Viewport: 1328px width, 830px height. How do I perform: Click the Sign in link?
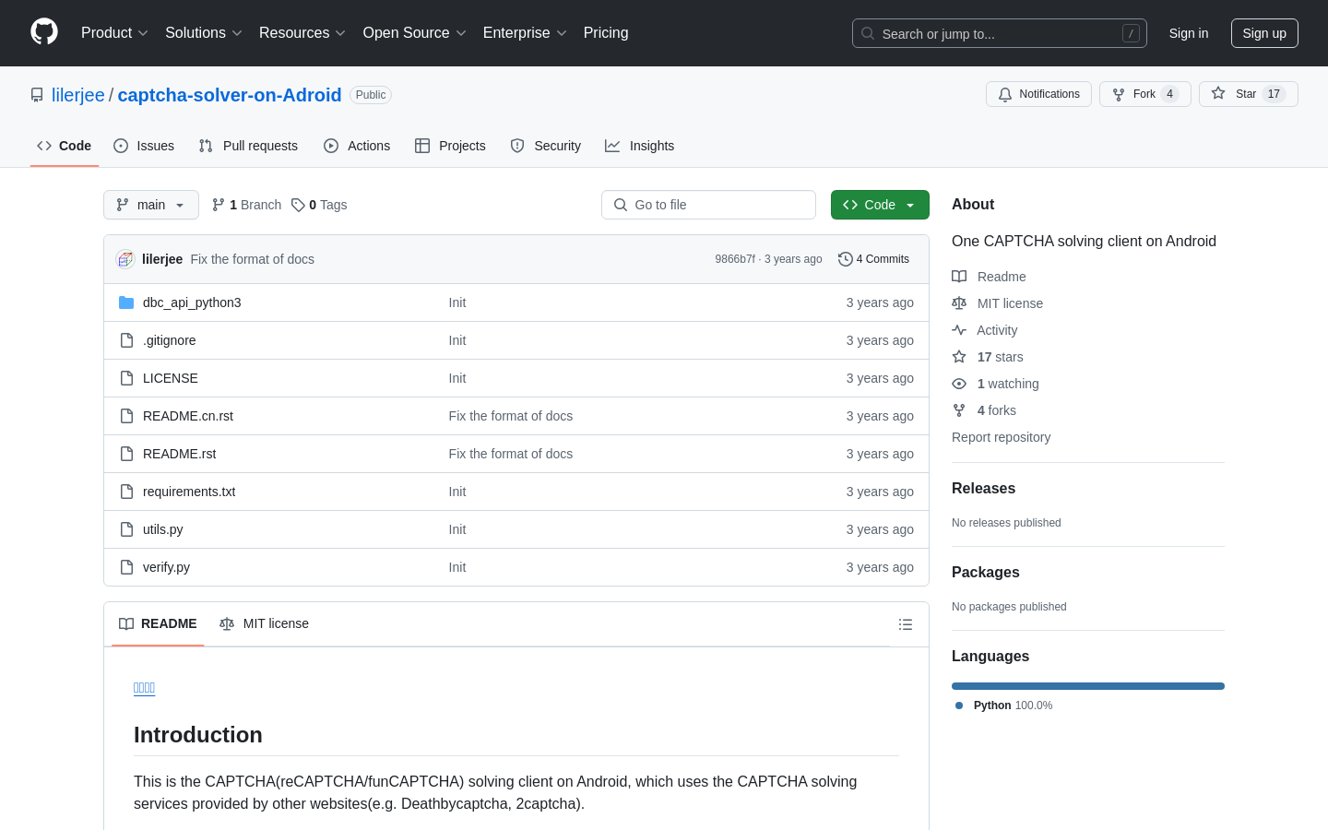(1189, 33)
